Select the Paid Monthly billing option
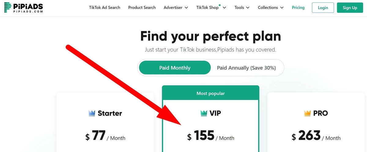Image resolution: width=367 pixels, height=152 pixels. [x=175, y=68]
